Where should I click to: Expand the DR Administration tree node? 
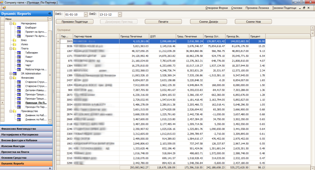(10, 74)
